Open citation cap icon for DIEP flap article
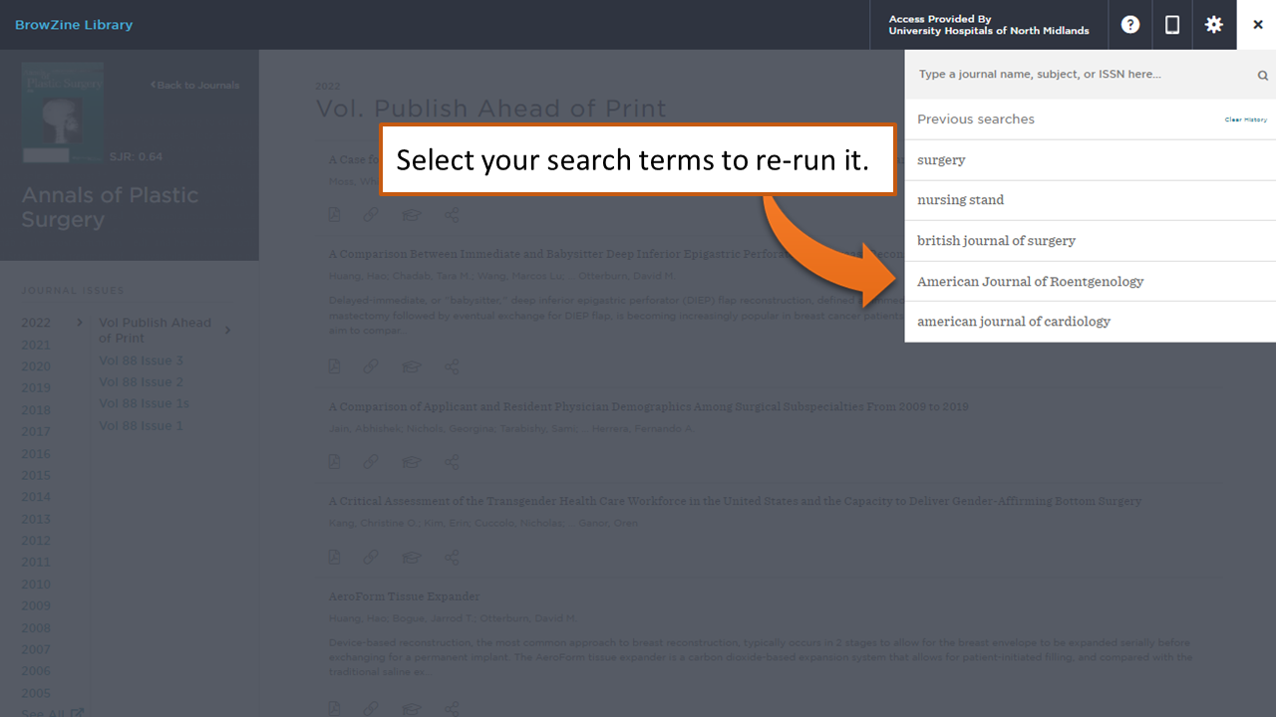Screen dimensions: 1276x717 [x=411, y=366]
